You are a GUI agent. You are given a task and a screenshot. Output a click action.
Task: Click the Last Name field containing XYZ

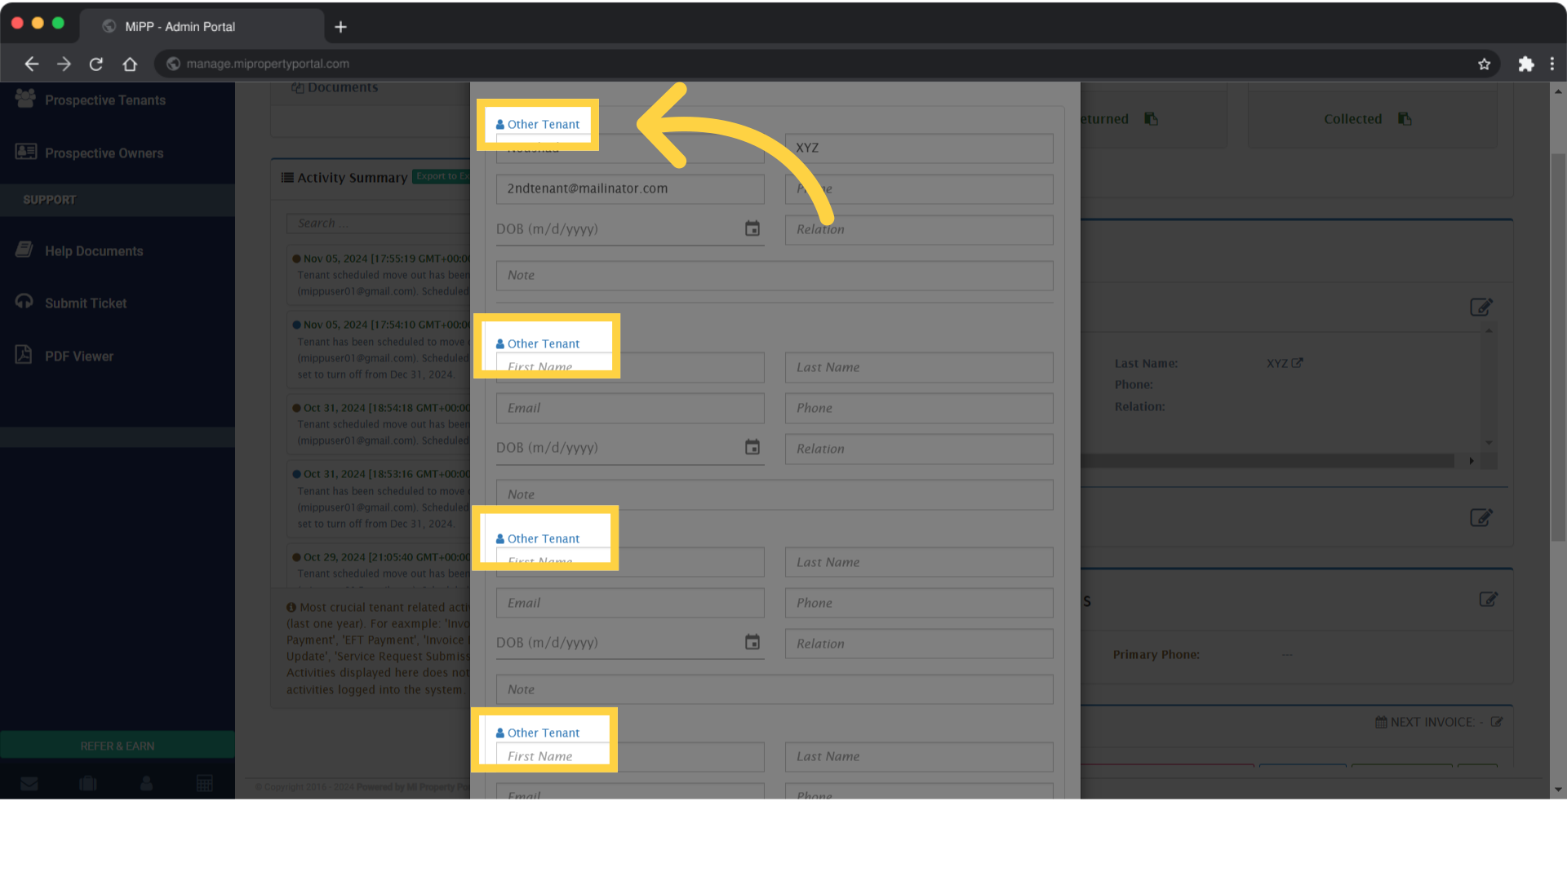(x=919, y=148)
